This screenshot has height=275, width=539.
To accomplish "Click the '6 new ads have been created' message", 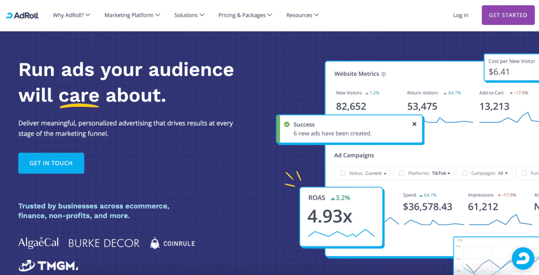I will pos(332,133).
